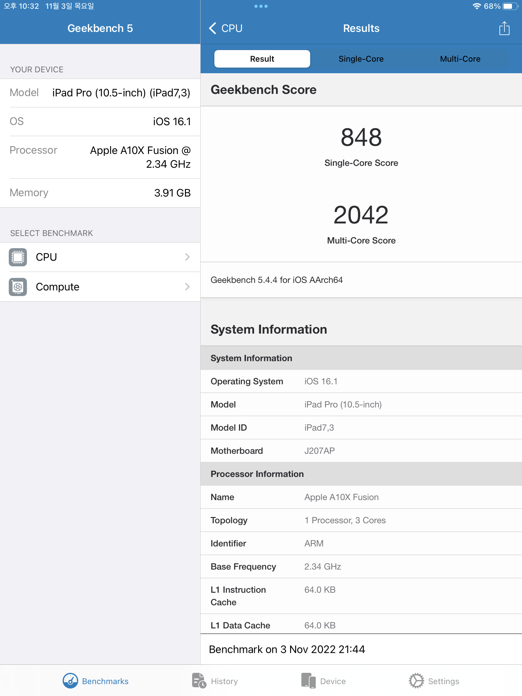The width and height of the screenshot is (522, 696).
Task: Tap the CPU back button label
Action: [x=232, y=28]
